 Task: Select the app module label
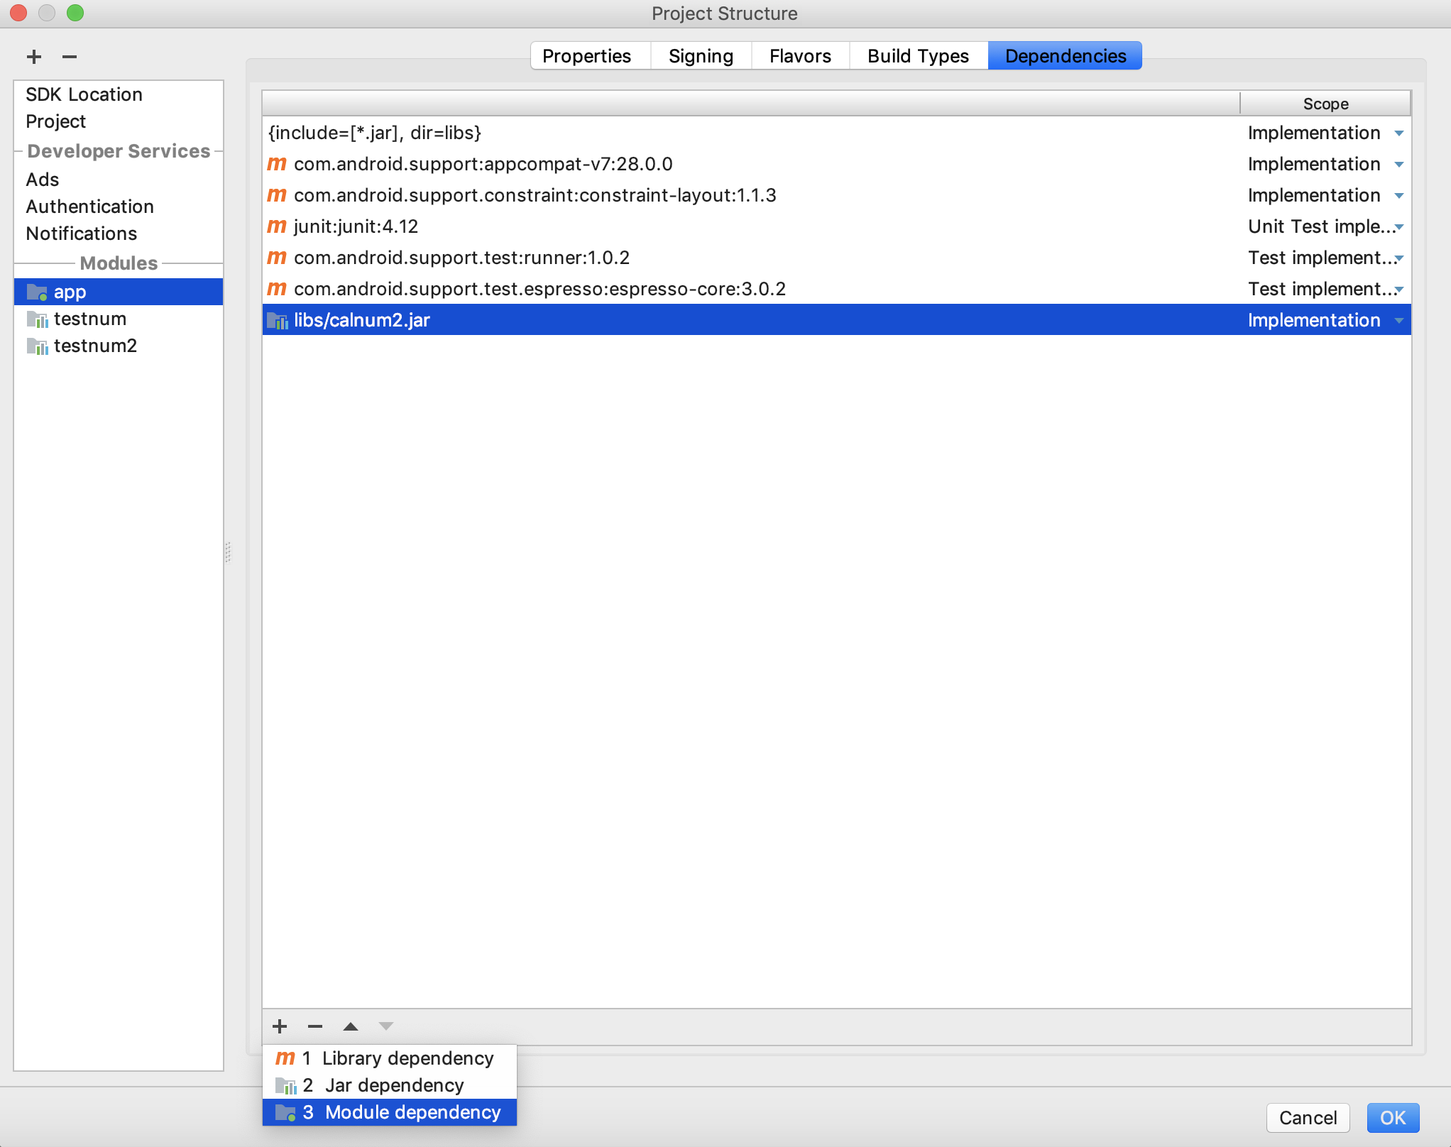click(x=70, y=292)
